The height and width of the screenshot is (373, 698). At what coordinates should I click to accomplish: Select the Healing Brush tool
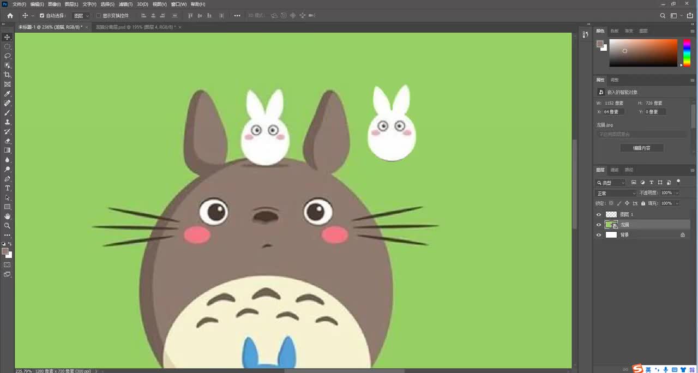[x=7, y=103]
